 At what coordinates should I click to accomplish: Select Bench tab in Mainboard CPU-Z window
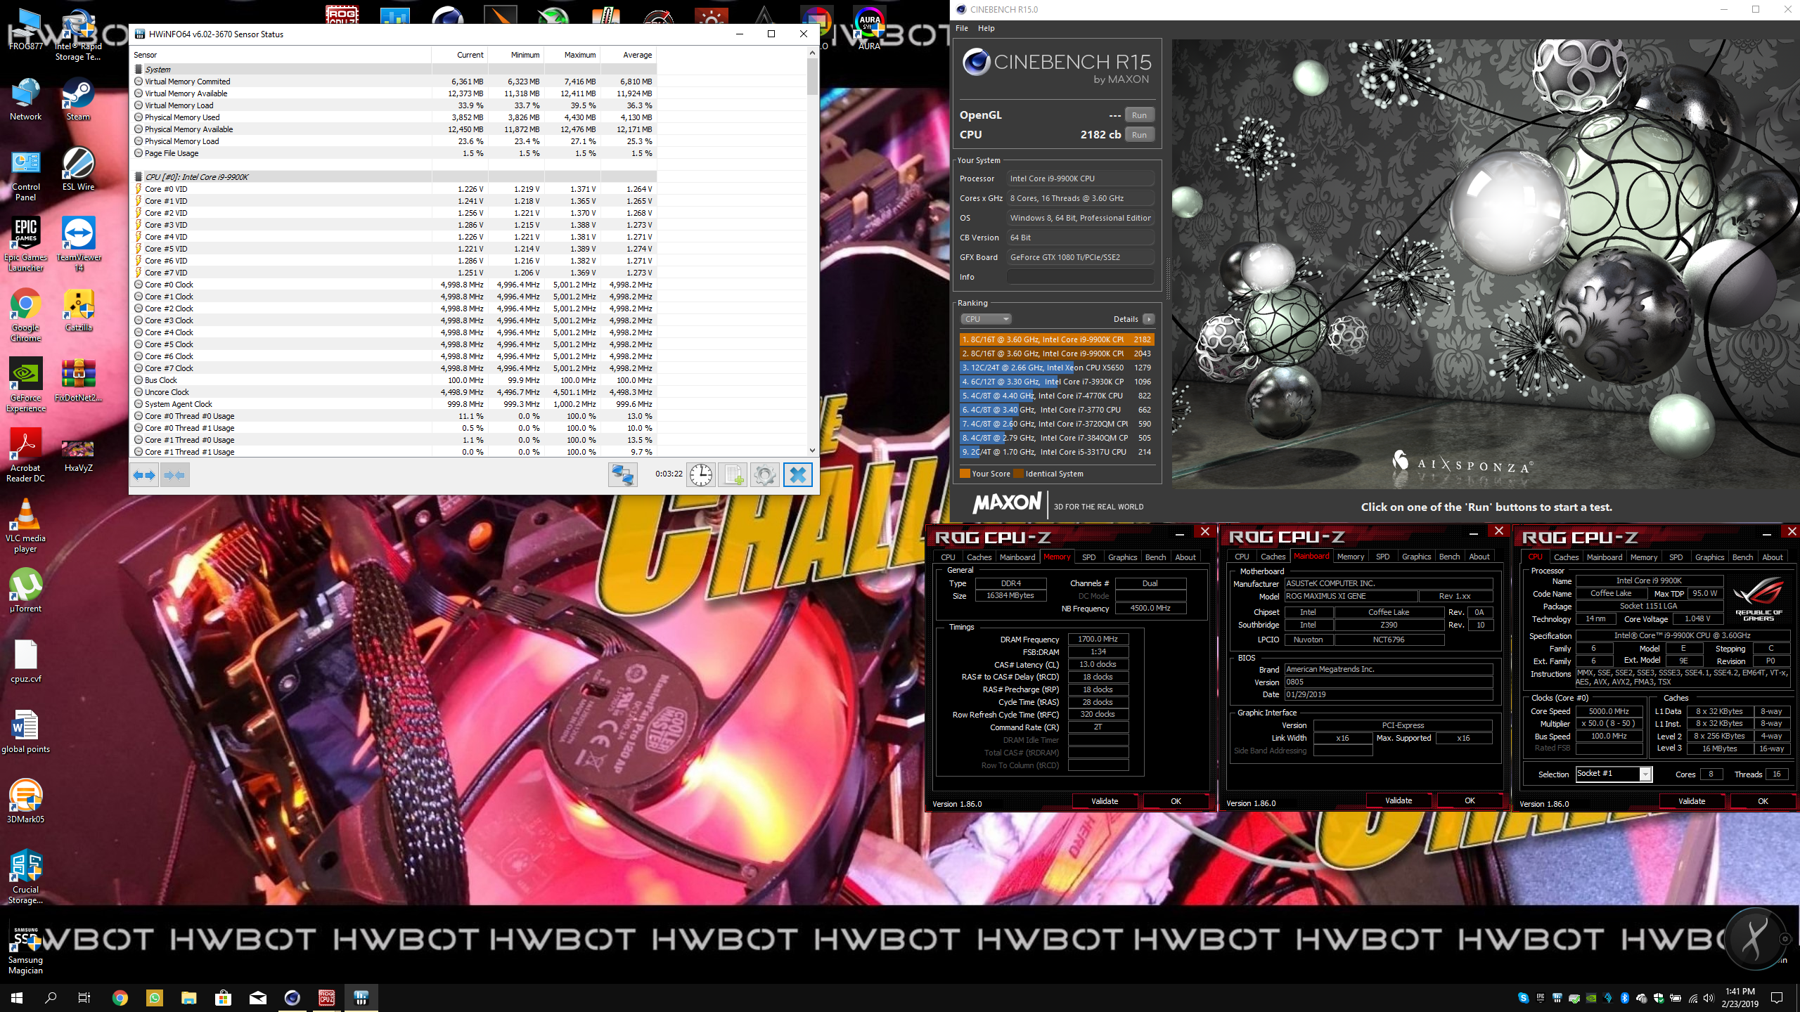1450,557
